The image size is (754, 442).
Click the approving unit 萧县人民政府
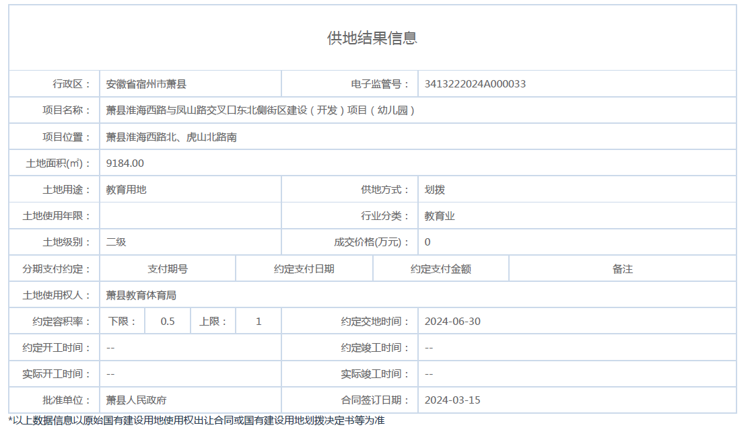tap(136, 400)
